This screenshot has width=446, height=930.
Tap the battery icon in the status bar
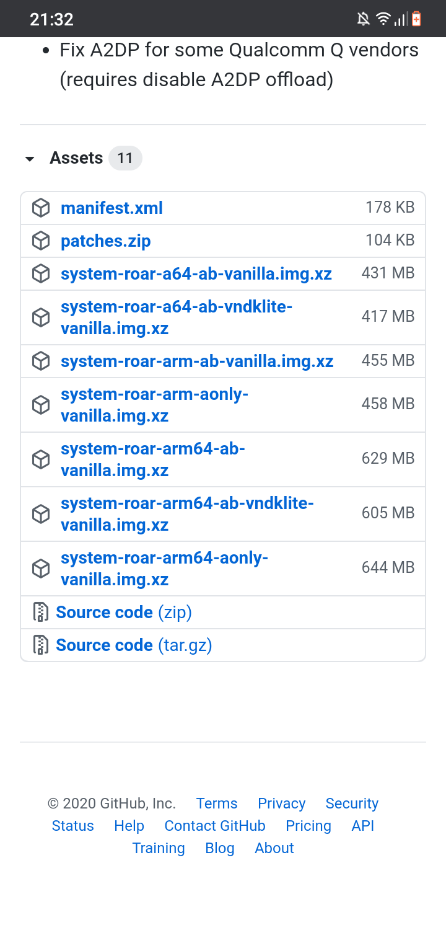tap(416, 19)
